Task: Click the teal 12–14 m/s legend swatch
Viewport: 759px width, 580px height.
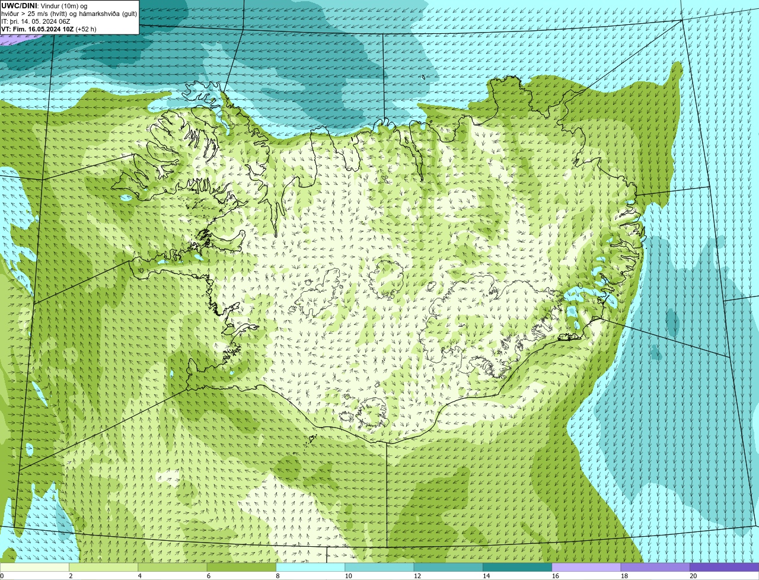Action: (448, 567)
